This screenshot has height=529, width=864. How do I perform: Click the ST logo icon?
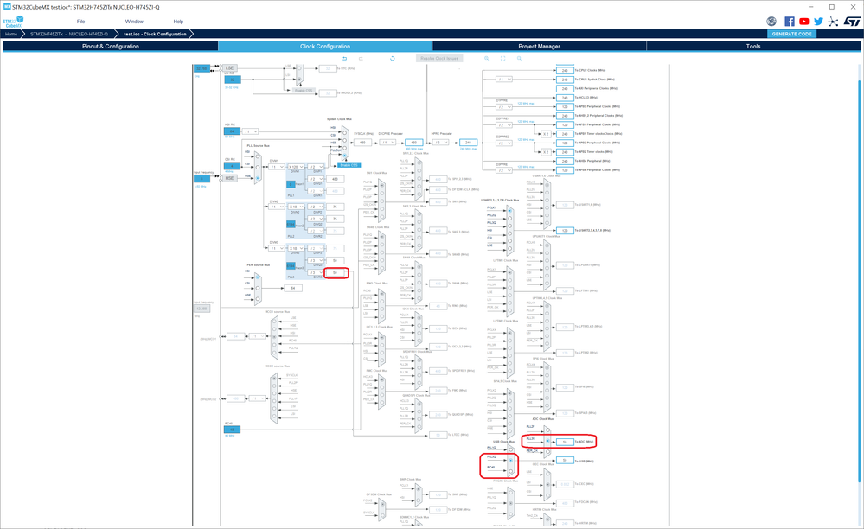[852, 22]
